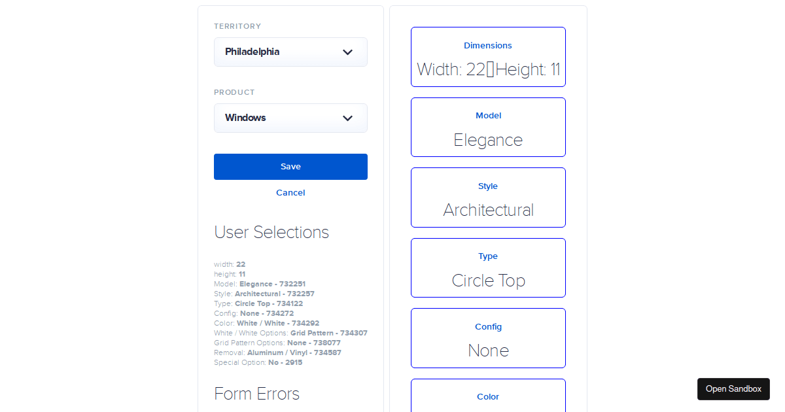
Task: Open the Territory dropdown showing Philadelphia
Action: (x=290, y=52)
